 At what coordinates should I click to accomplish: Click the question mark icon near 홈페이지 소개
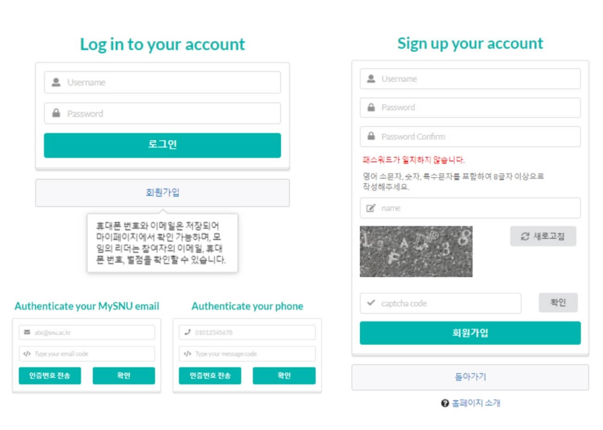[445, 403]
